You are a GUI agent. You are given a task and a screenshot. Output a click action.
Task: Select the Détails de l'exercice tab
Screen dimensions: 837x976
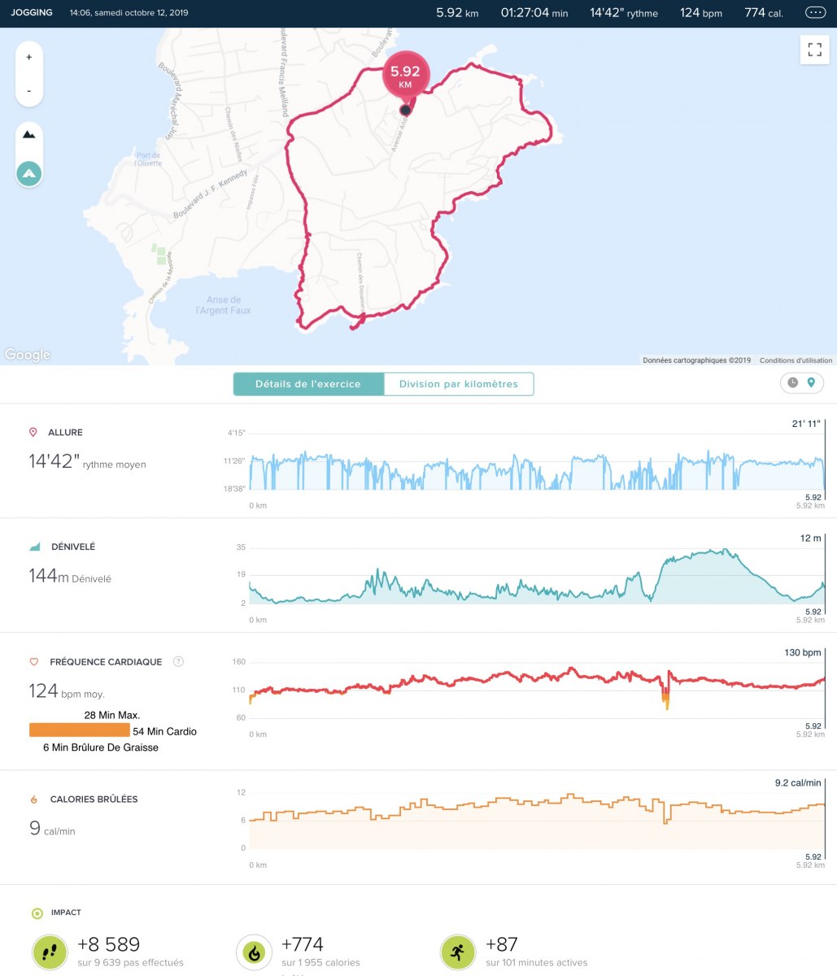(x=308, y=384)
